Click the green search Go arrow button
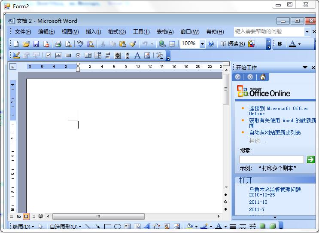319x233 pixels. (311, 159)
